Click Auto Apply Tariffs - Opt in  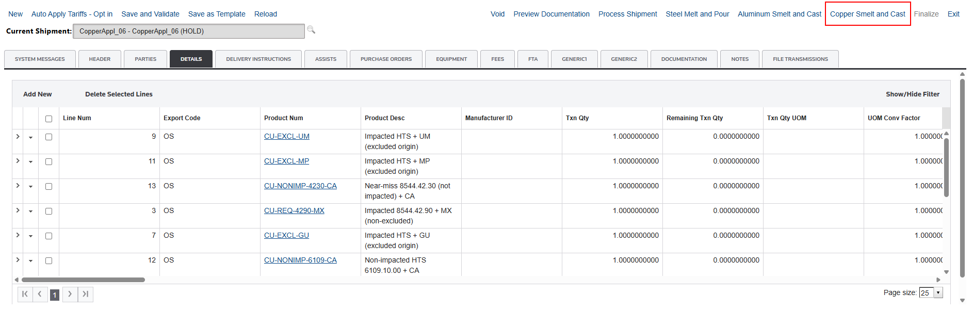[x=72, y=14]
